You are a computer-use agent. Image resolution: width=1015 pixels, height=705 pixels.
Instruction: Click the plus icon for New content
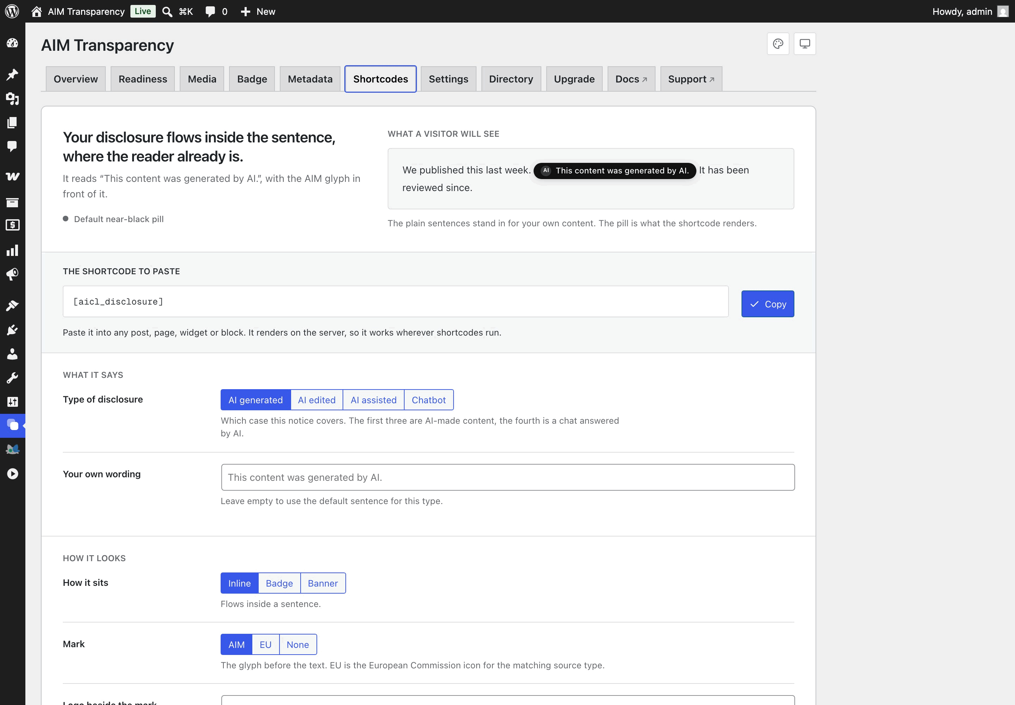point(246,12)
